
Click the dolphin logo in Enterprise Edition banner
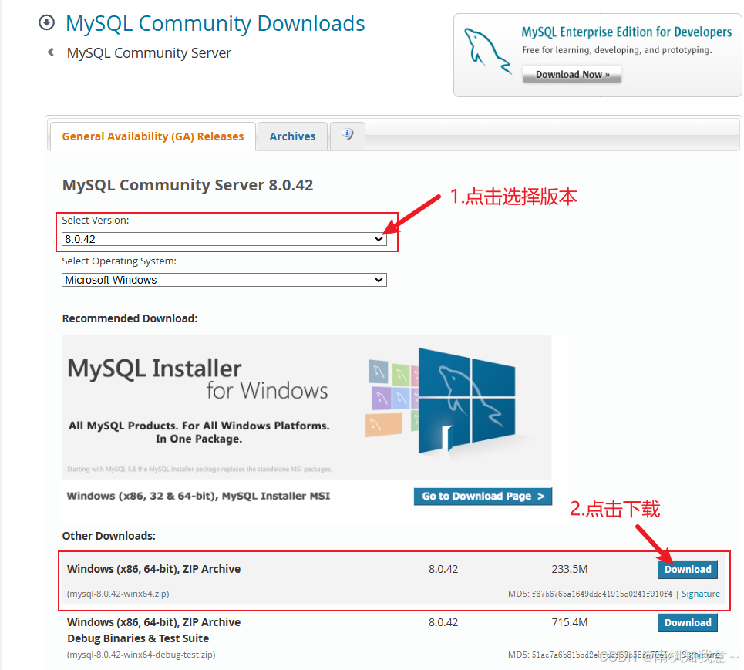[x=486, y=51]
